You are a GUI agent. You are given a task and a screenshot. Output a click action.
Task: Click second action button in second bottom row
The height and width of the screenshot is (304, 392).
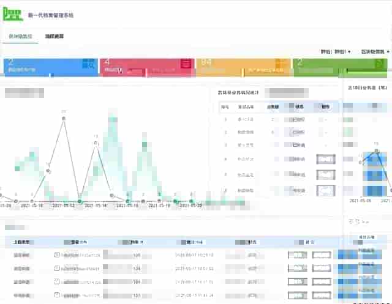tap(322, 269)
